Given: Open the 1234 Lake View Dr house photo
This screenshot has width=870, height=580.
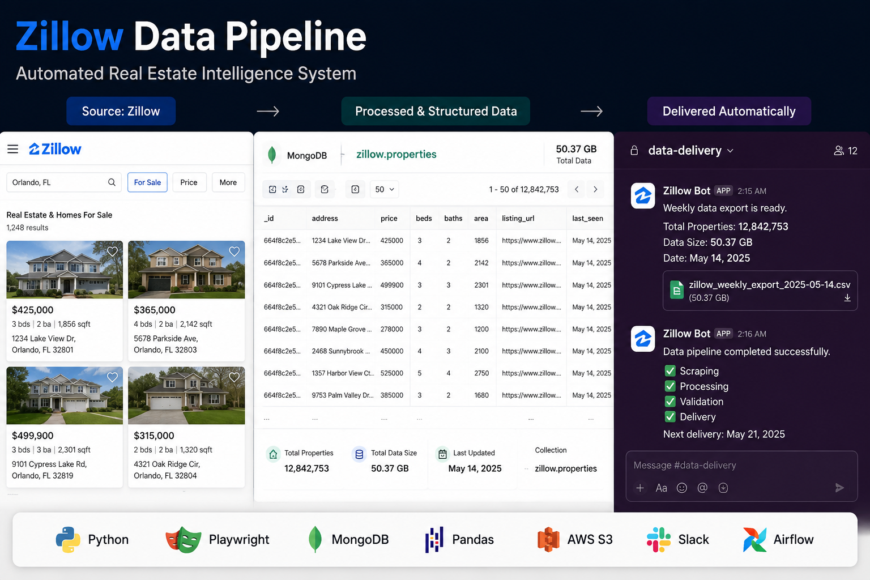Looking at the screenshot, I should click(65, 270).
